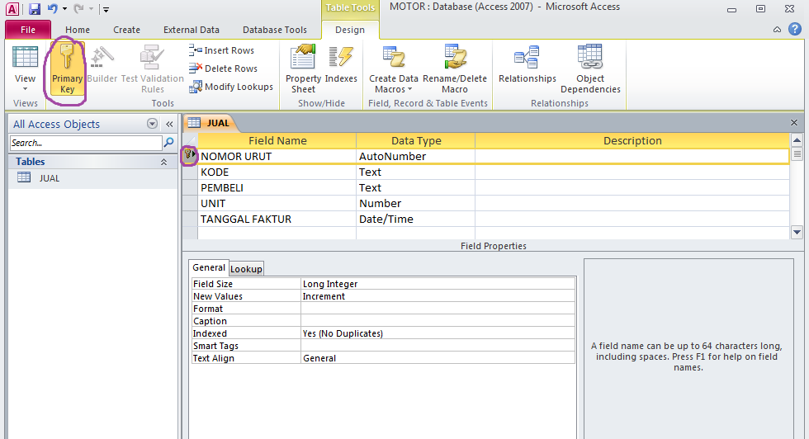This screenshot has height=439, width=809.
Task: Open the Indexes window
Action: coord(341,65)
